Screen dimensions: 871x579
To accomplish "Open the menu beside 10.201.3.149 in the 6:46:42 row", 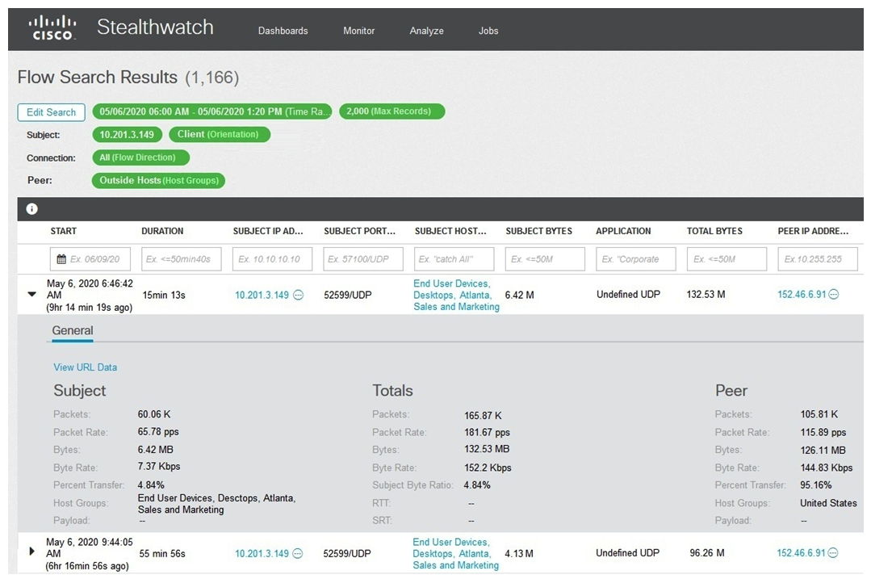I will (299, 295).
